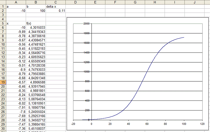Select row 19 header

[3, 82]
